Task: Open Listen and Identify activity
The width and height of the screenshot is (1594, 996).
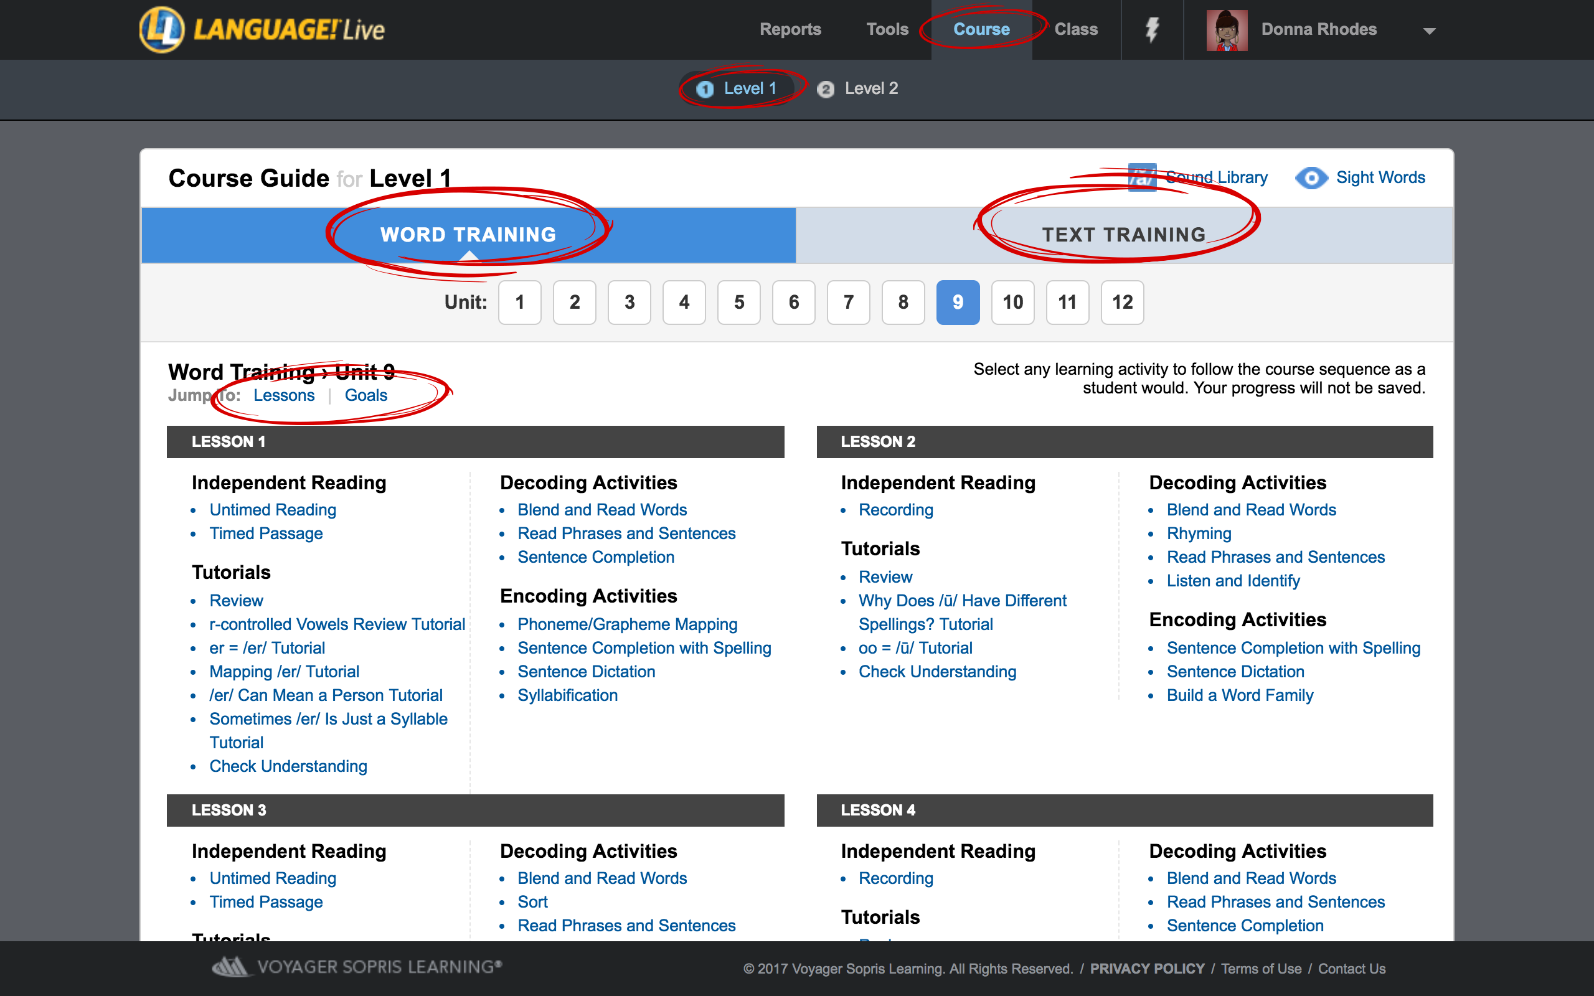Action: pos(1233,581)
